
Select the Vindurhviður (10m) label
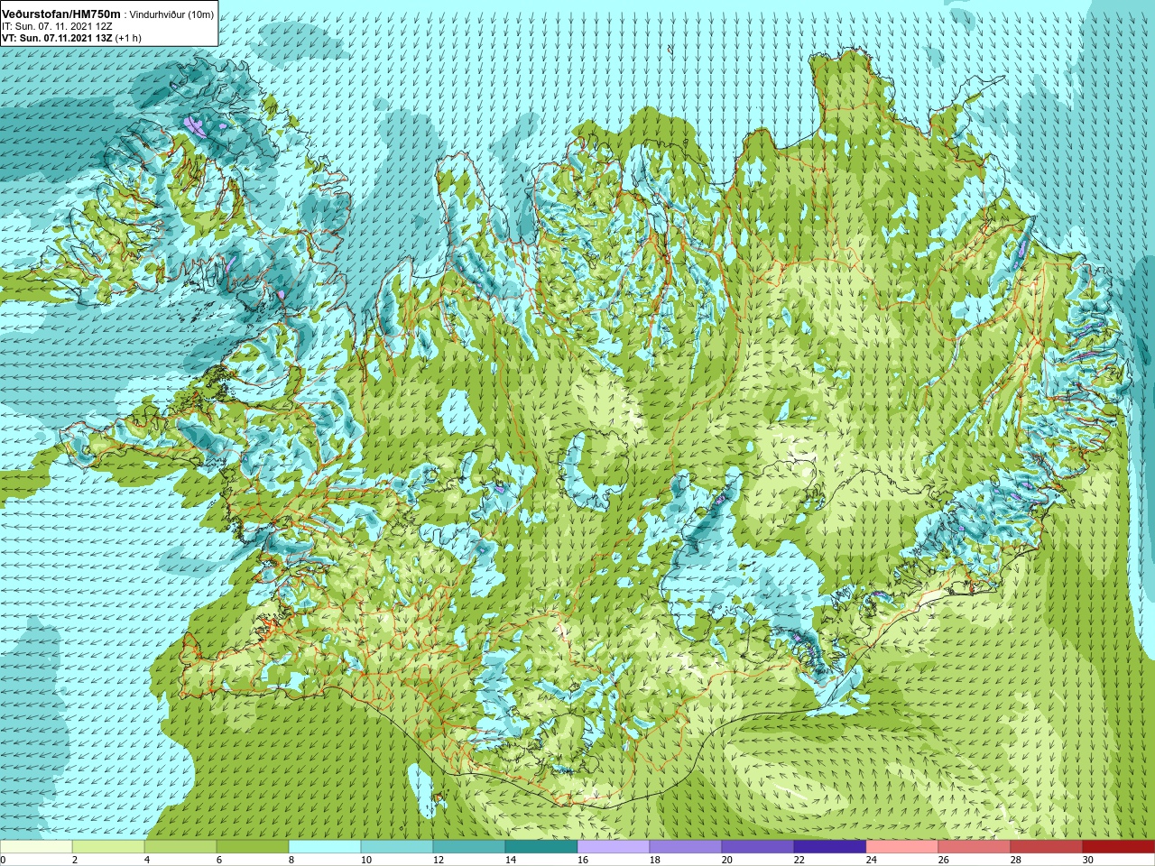[x=172, y=14]
